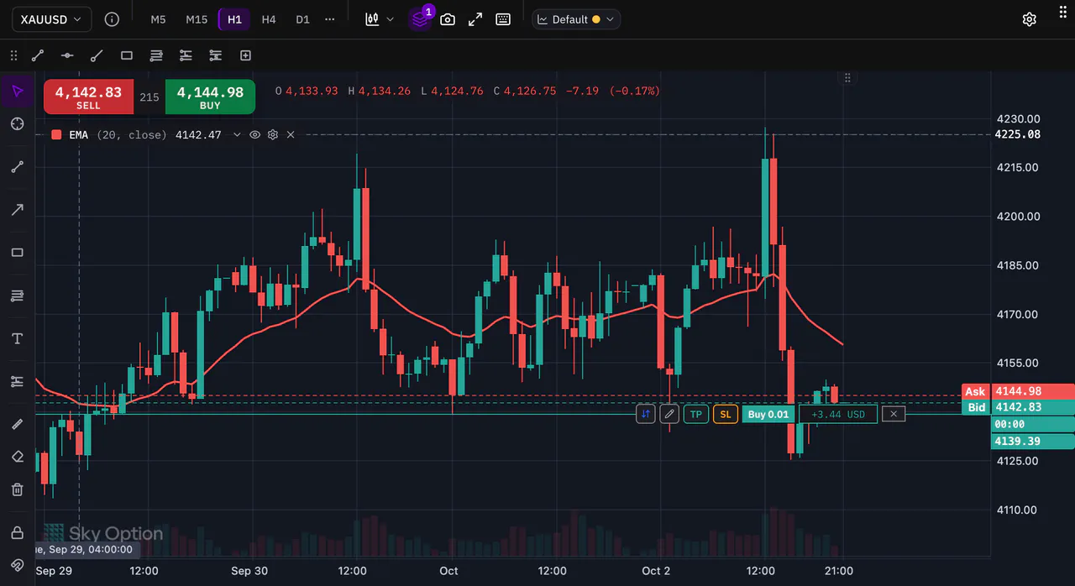Open the candlestick chart type dropdown
The height and width of the screenshot is (586, 1075).
point(380,19)
